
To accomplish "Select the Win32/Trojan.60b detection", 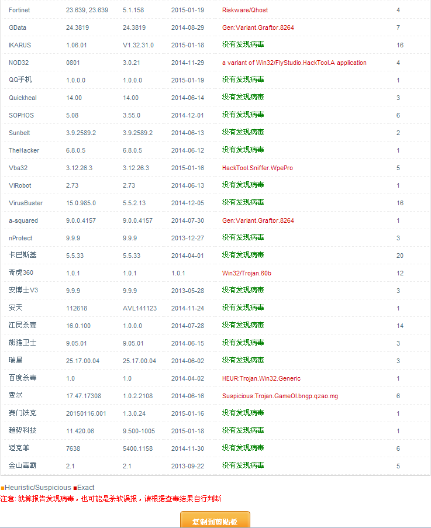I will pyautogui.click(x=246, y=273).
